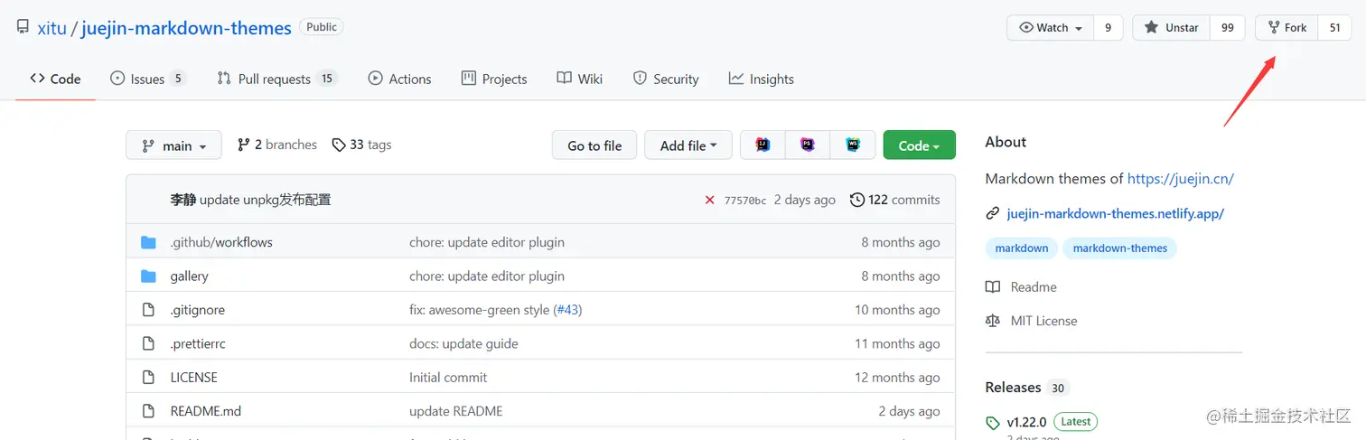Open the Watch dropdown
1366x440 pixels.
[1051, 27]
